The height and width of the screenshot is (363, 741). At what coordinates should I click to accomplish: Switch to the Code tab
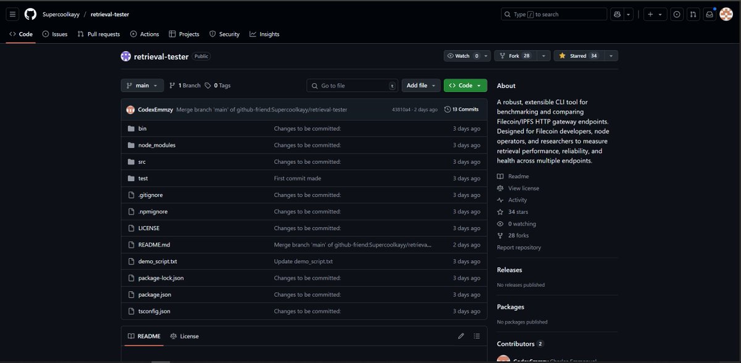21,35
